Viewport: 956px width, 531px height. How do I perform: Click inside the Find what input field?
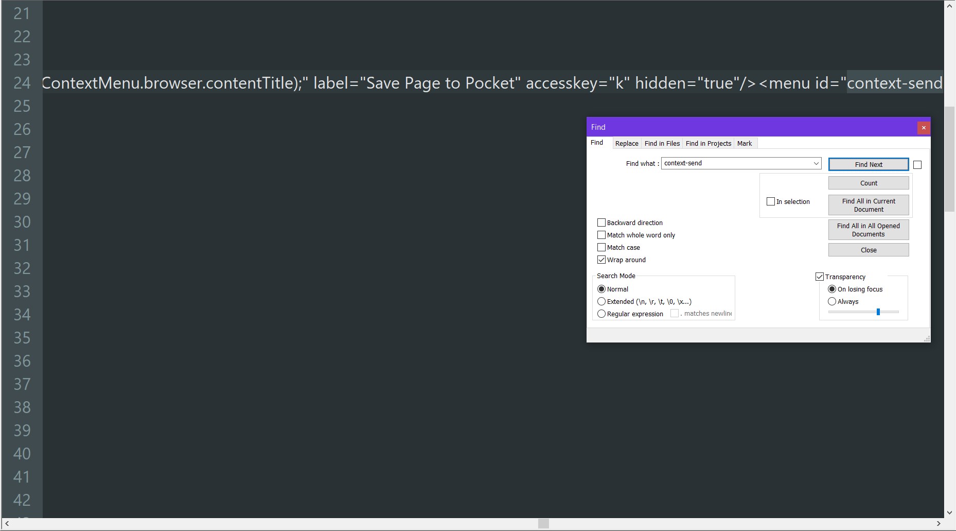[x=731, y=163]
